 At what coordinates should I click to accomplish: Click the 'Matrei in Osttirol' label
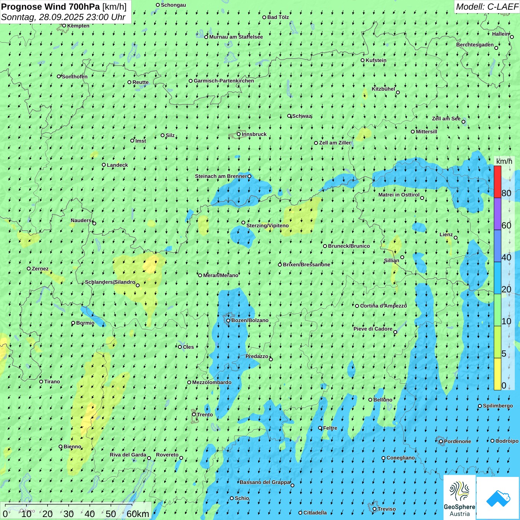click(399, 195)
